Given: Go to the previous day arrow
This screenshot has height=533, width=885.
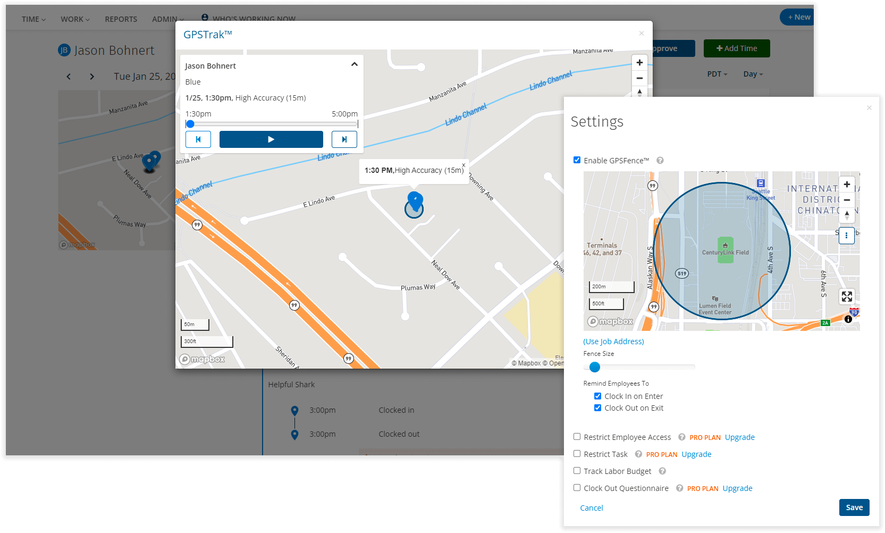Looking at the screenshot, I should coord(69,77).
